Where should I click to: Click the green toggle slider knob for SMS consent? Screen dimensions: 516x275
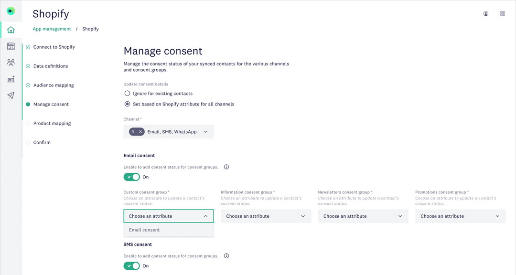pos(135,265)
